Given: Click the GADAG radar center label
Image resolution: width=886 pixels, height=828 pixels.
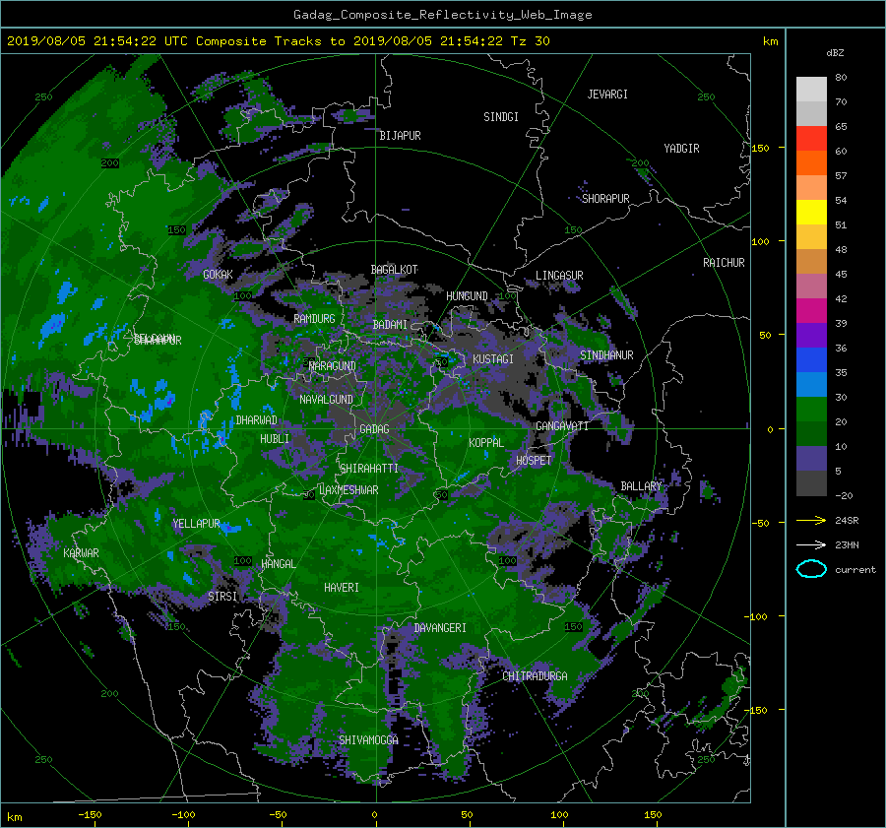Looking at the screenshot, I should click(374, 429).
